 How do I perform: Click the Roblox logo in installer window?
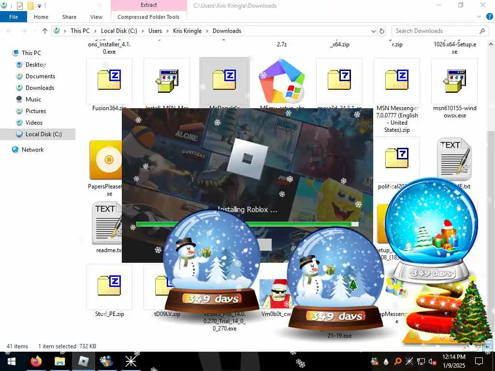247,159
